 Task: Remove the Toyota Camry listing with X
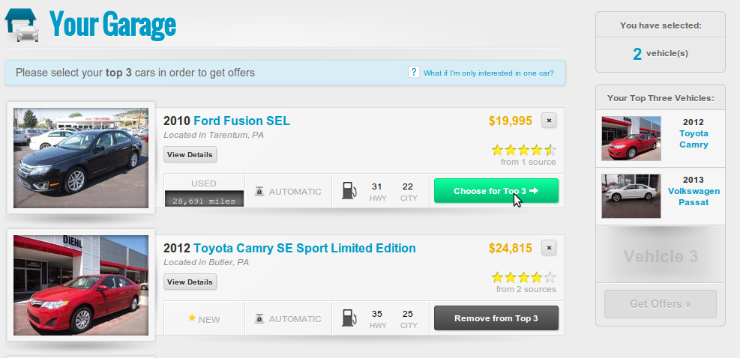click(549, 248)
